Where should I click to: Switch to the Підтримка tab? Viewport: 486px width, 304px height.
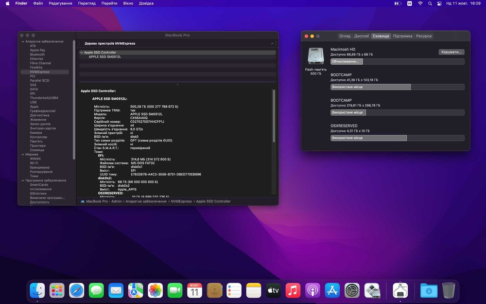[x=402, y=36]
